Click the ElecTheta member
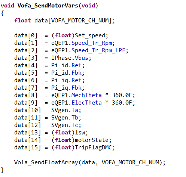This screenshot has height=177, width=186. 86,103
